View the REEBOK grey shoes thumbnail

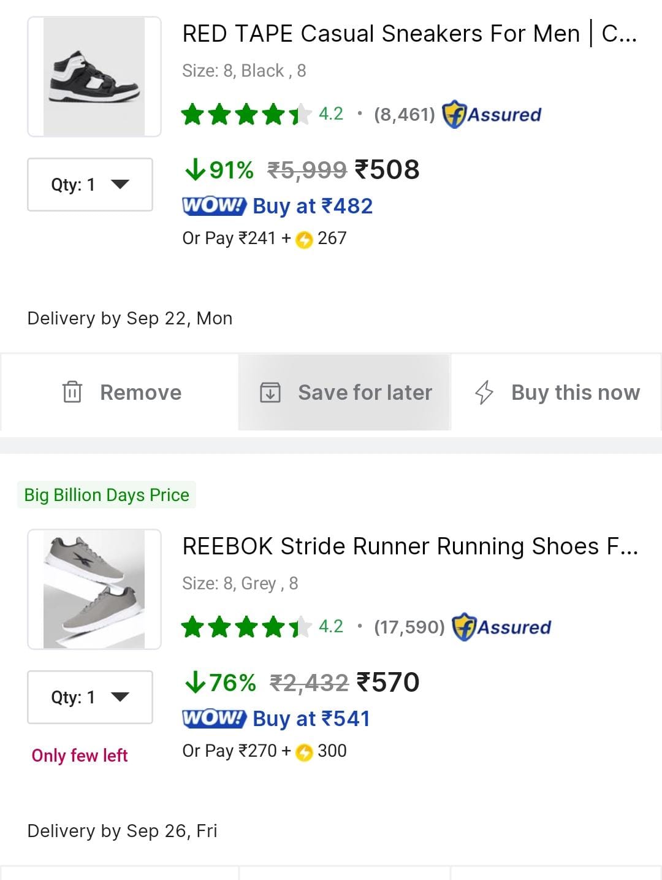(94, 589)
